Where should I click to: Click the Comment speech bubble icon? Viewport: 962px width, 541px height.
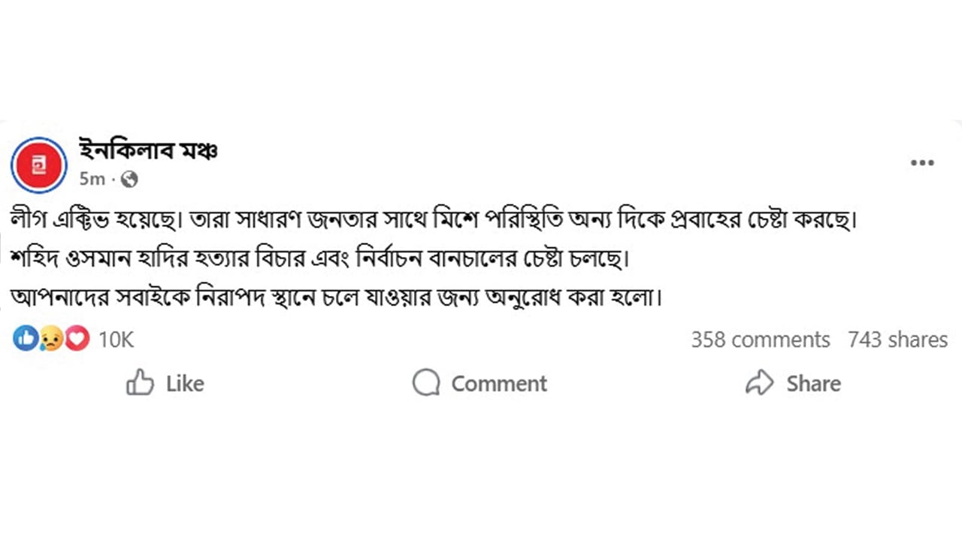(426, 383)
